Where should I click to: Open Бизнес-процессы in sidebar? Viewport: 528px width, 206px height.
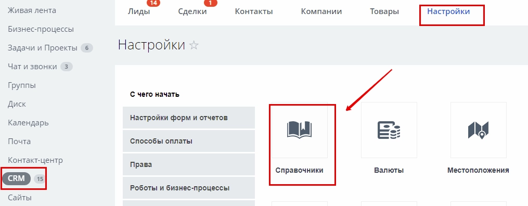tap(41, 29)
